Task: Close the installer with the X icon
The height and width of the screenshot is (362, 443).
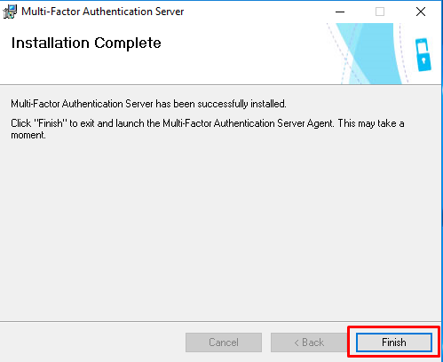Action: pos(421,12)
